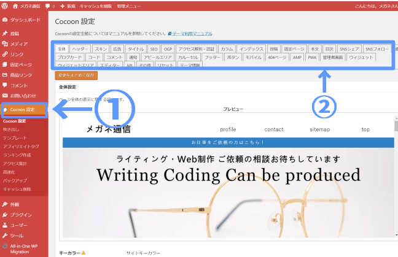The width and height of the screenshot is (398, 257).
Task: Open the SNSシェア tab
Action: (349, 49)
